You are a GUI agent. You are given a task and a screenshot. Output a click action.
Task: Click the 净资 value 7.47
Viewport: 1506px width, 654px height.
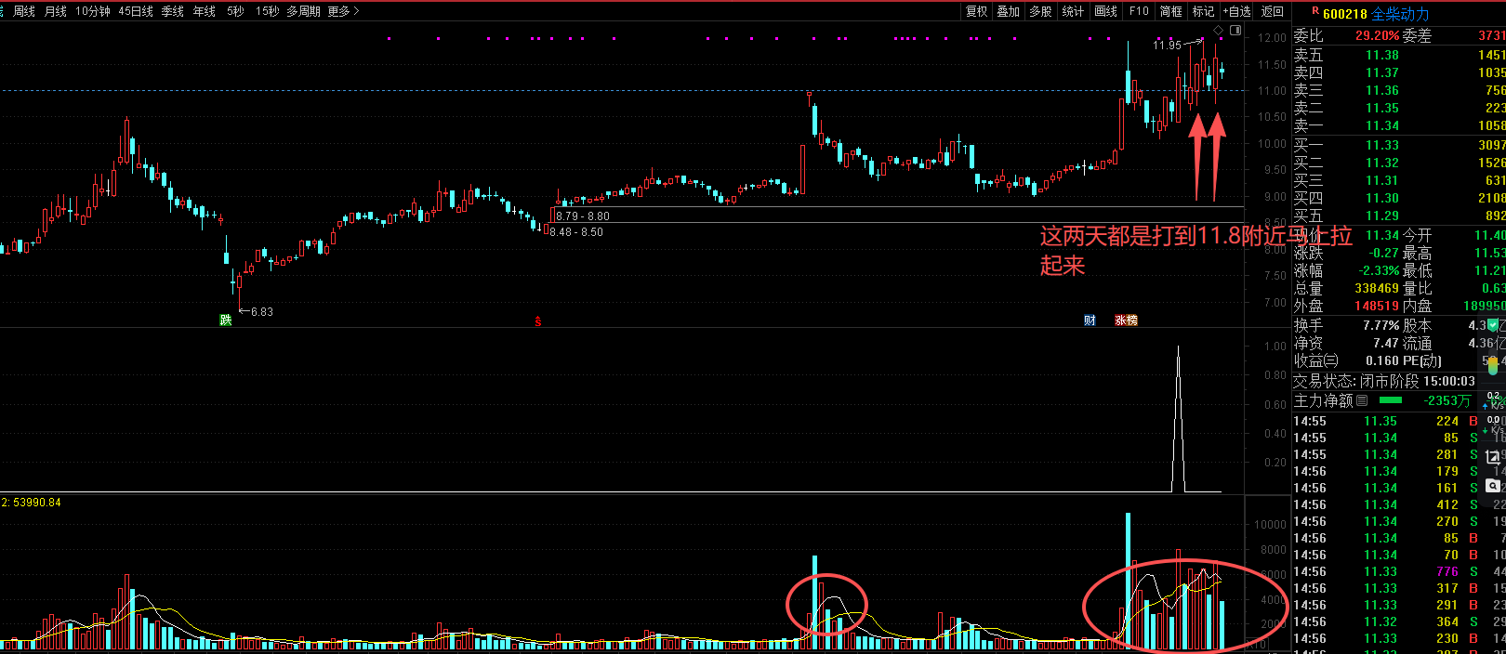point(1386,343)
